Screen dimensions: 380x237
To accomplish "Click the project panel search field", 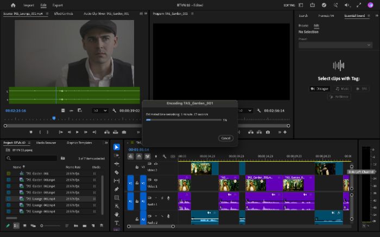I will pos(31,158).
